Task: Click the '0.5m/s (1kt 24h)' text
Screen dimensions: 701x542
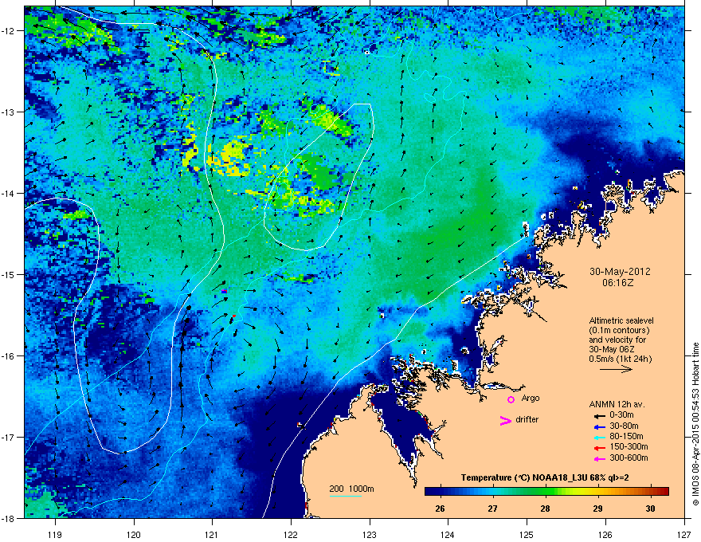Action: tap(620, 359)
